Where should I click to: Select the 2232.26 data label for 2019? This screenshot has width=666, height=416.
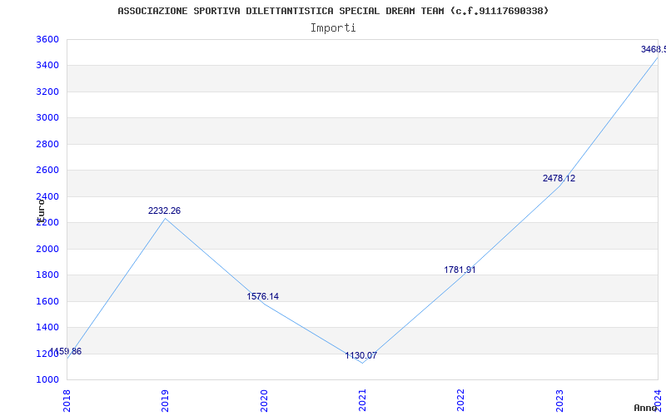(164, 211)
